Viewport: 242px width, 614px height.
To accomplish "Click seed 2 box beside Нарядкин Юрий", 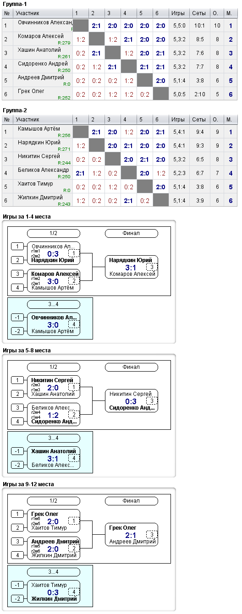I will click(x=17, y=260).
